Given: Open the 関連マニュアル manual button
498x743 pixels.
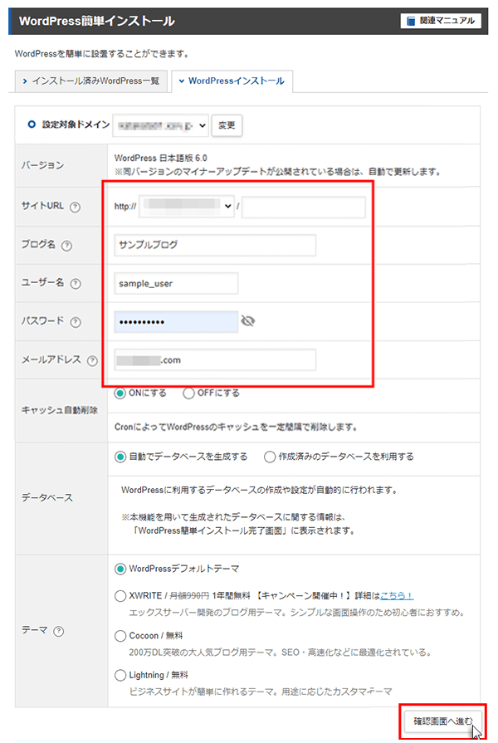Looking at the screenshot, I should pos(440,21).
